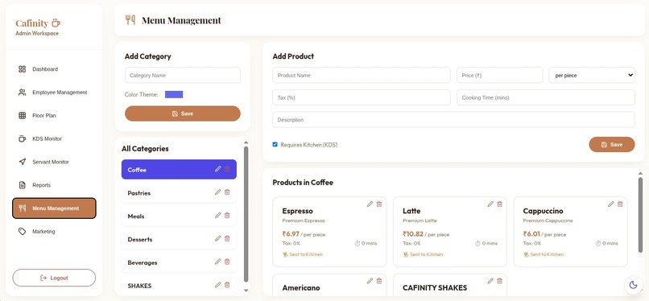Click the Category Name input field
The height and width of the screenshot is (301, 649).
(183, 76)
